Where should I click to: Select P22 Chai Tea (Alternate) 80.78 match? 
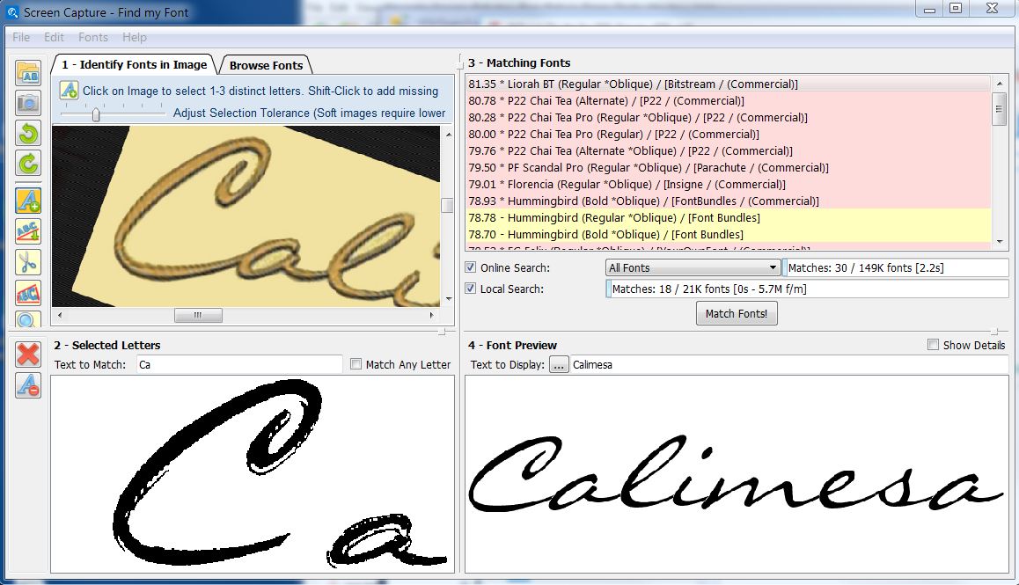click(728, 101)
